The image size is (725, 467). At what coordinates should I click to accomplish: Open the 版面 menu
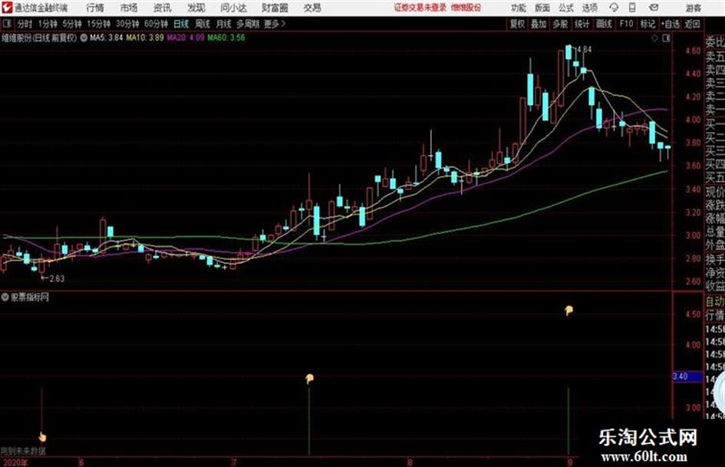tap(542, 8)
